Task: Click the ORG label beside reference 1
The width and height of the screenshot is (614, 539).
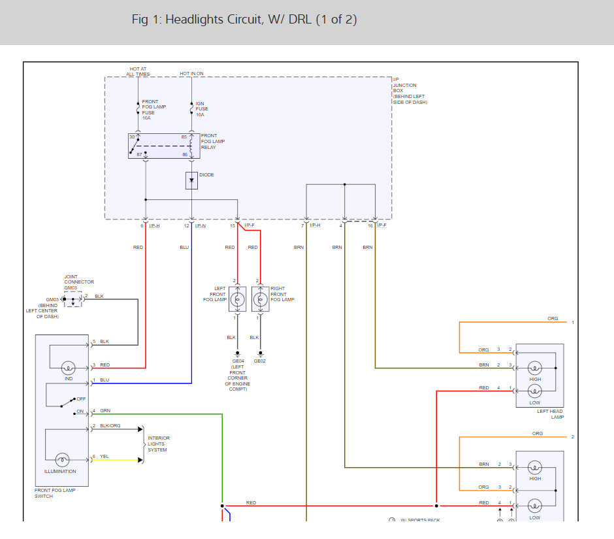Action: tap(553, 318)
